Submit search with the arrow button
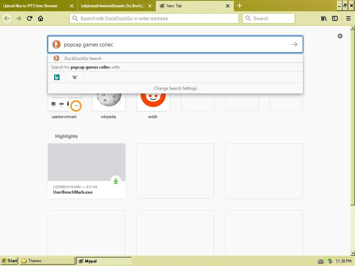The width and height of the screenshot is (355, 266). point(295,44)
